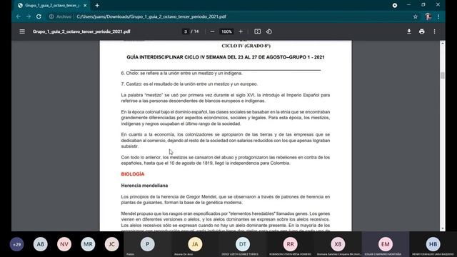Click the paragraph starting 'En la época colonial'
The height and width of the screenshot is (257, 457).
[x=226, y=118]
